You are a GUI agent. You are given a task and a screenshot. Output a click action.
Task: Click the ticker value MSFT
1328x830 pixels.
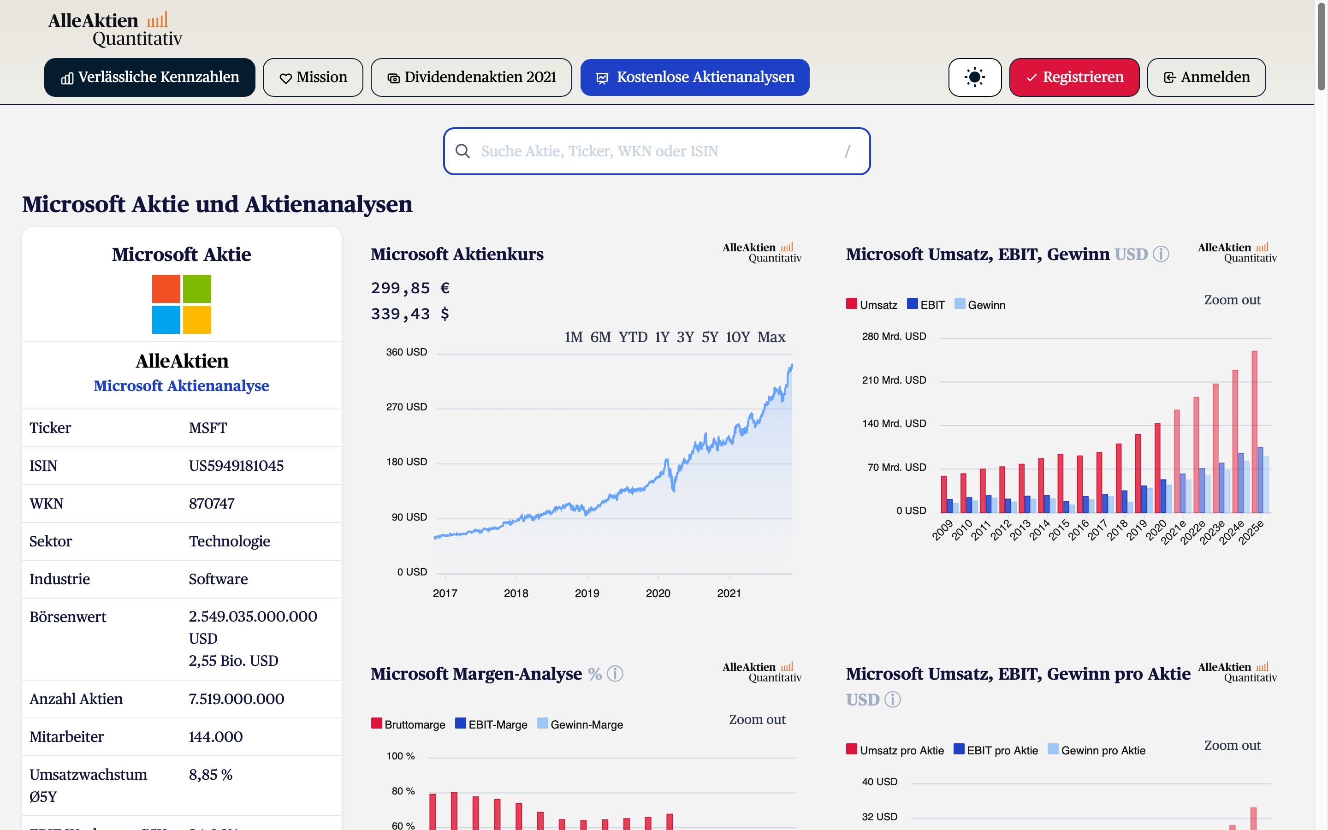pyautogui.click(x=207, y=427)
